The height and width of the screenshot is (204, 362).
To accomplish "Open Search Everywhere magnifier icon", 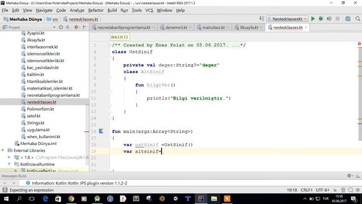I will point(357,19).
